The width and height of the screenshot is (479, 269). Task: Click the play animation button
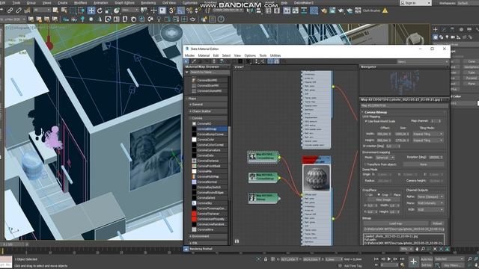tap(389, 259)
